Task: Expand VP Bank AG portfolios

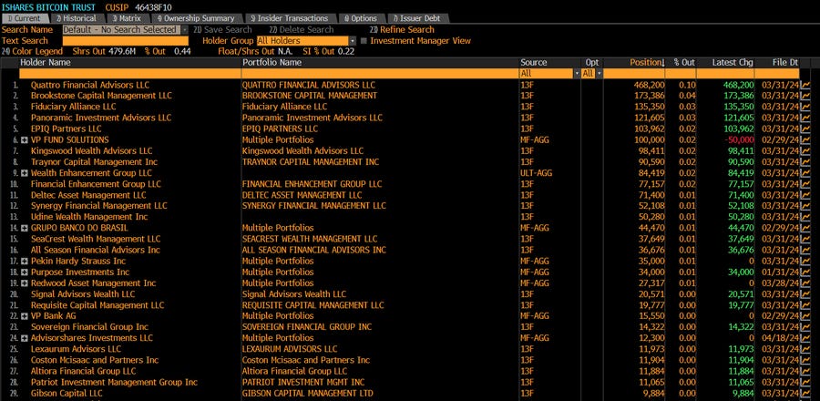Action: (25, 315)
